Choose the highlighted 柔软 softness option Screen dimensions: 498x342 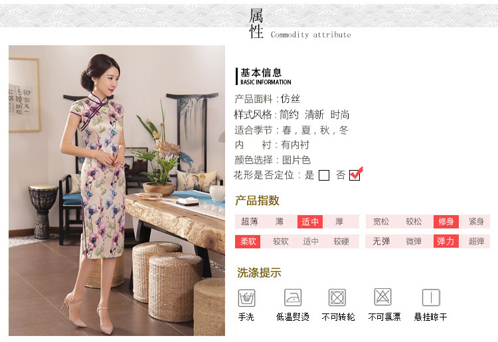click(248, 242)
